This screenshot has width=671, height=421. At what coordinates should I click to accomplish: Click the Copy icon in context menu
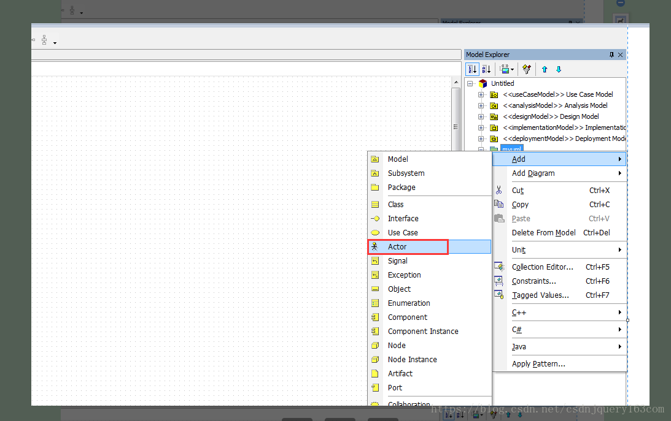point(499,204)
